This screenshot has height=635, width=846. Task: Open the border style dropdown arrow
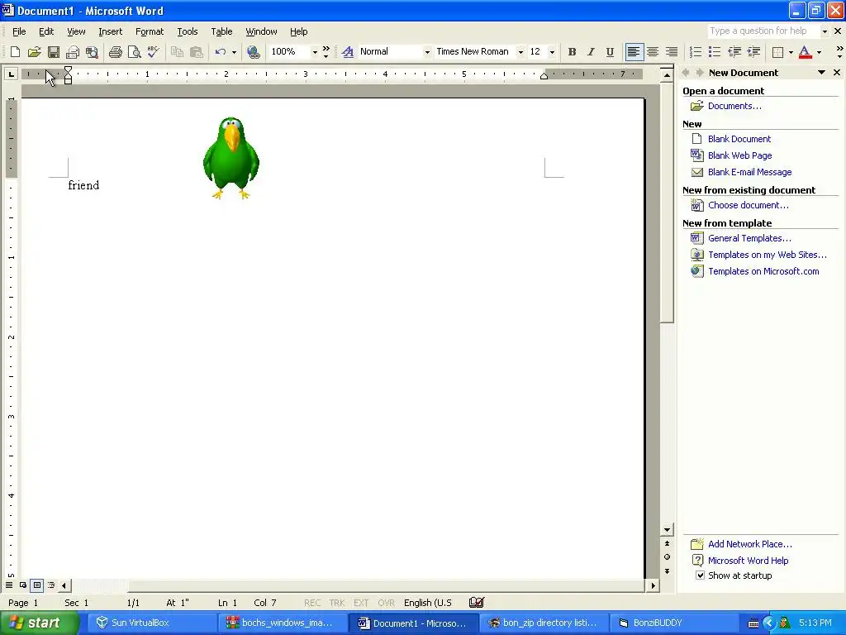pyautogui.click(x=791, y=52)
